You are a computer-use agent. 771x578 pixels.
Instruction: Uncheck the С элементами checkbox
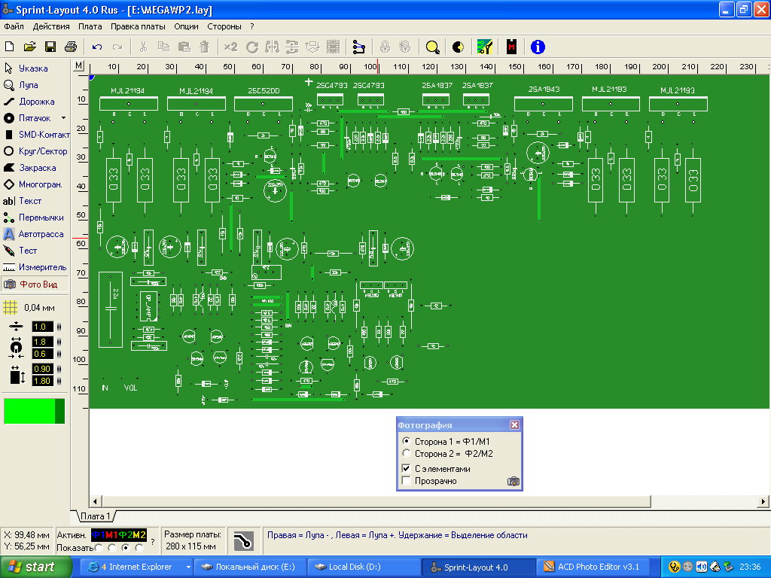click(406, 468)
